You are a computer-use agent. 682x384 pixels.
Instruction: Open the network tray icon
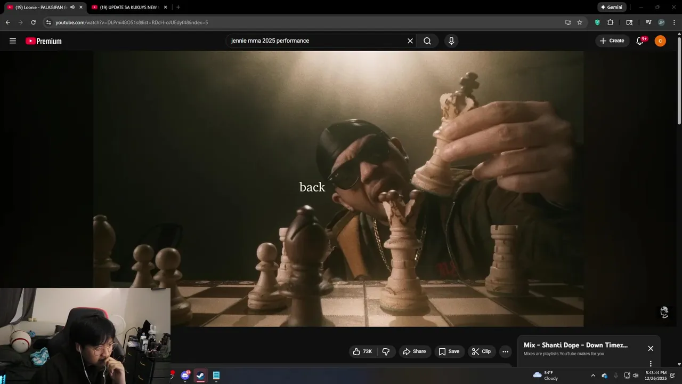click(627, 375)
